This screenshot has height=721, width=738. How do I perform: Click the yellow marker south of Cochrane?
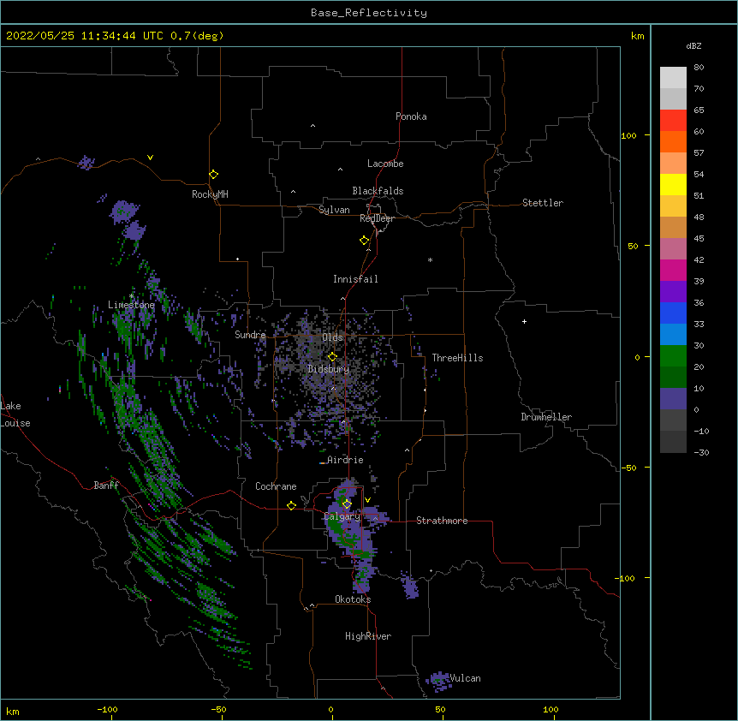(291, 505)
